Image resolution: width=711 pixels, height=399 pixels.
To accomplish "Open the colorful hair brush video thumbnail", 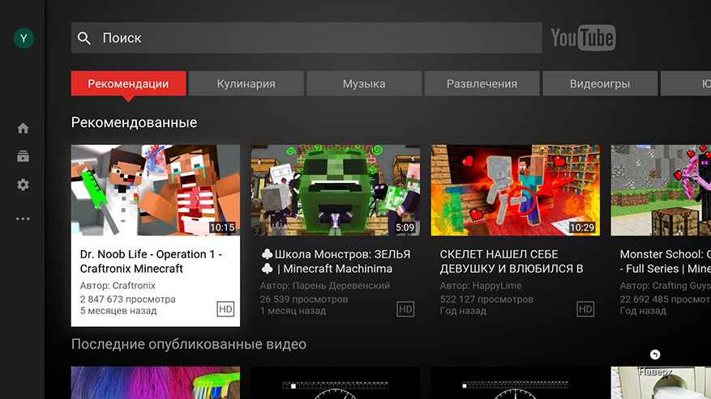I will tap(156, 383).
